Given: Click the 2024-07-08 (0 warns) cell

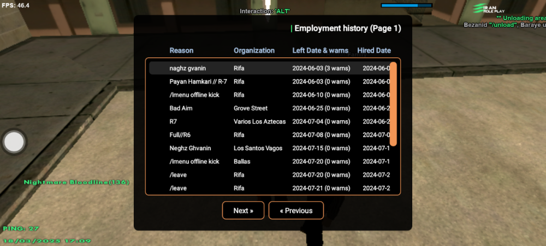Looking at the screenshot, I should [x=322, y=135].
